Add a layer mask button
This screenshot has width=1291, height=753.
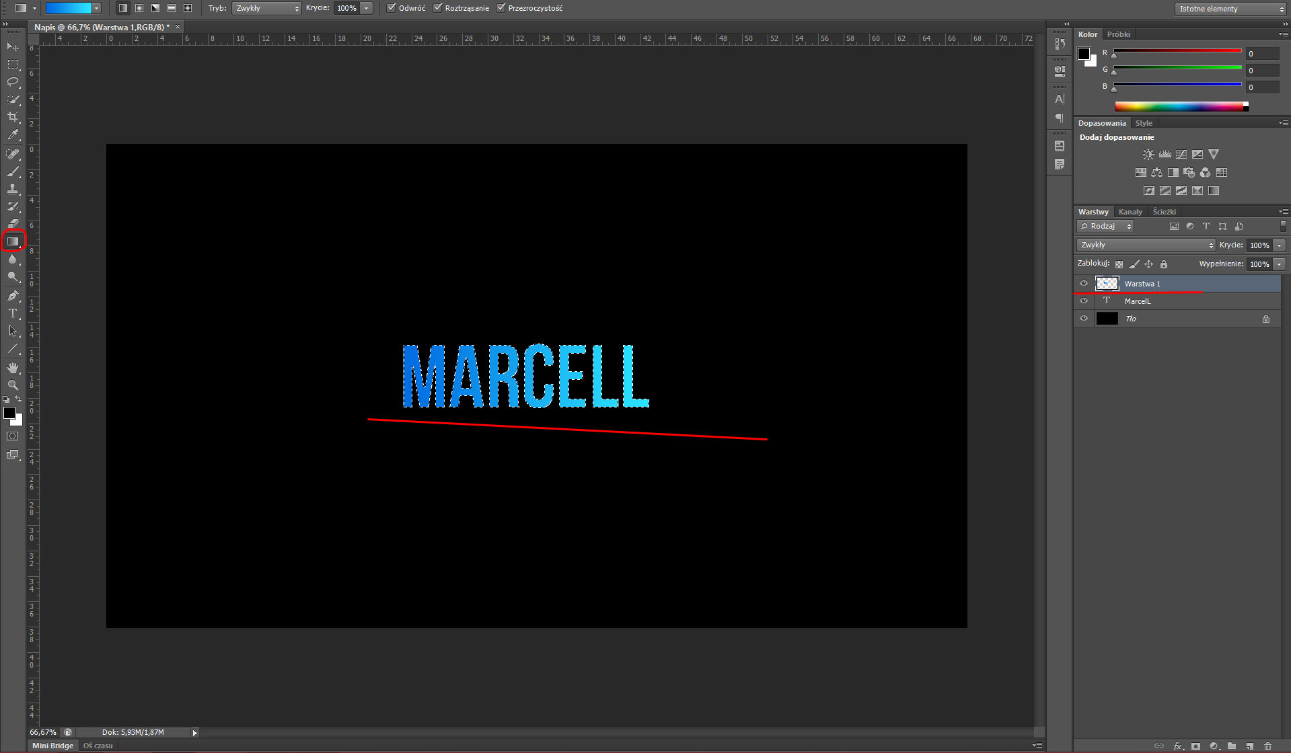click(1195, 746)
